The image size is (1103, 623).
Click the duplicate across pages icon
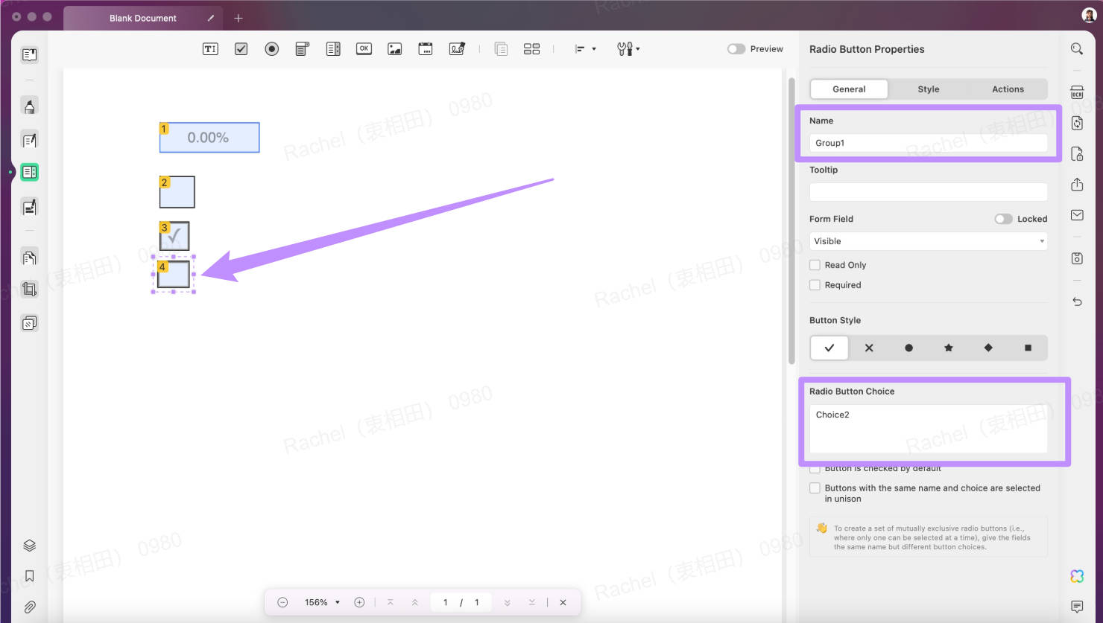point(501,49)
